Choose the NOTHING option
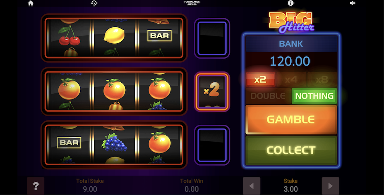The image size is (384, 195). 314,96
